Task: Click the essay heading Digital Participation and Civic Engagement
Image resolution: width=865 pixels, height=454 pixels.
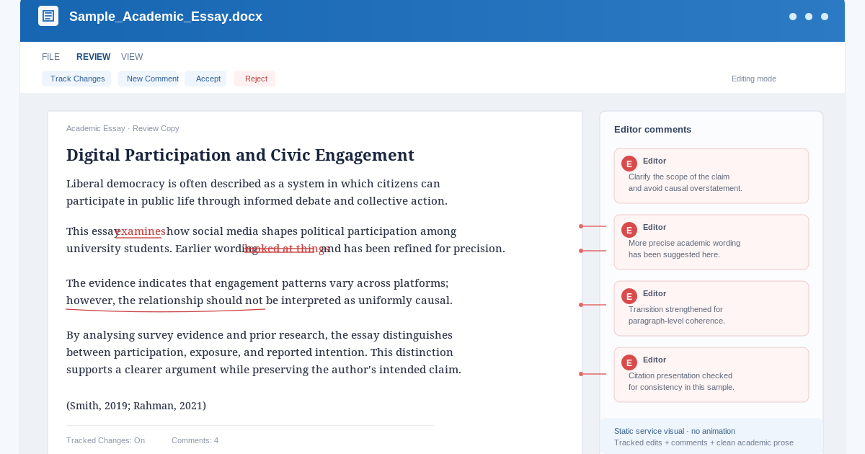Action: pyautogui.click(x=240, y=155)
